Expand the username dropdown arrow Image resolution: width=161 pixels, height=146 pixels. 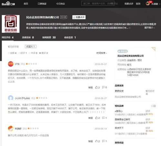[x=160, y=4]
